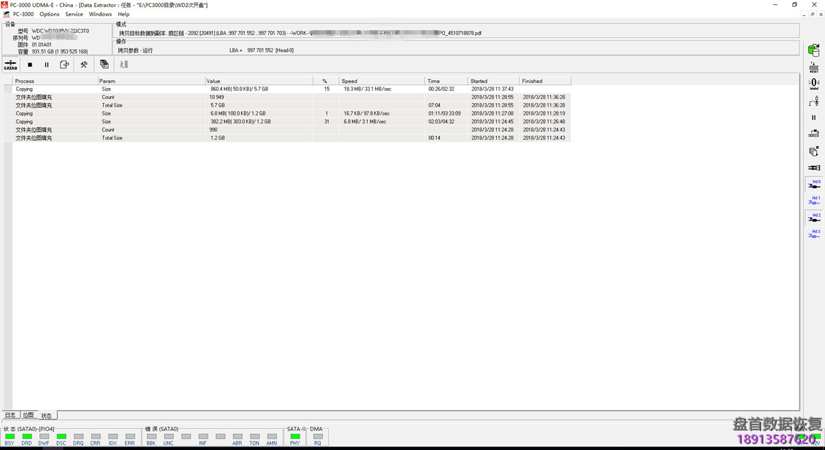Screen dimensions: 825x450
Task: Click the green database cylinder icon
Action: coord(813,50)
